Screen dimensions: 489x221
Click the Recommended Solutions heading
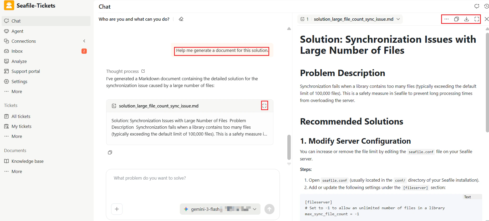352,121
